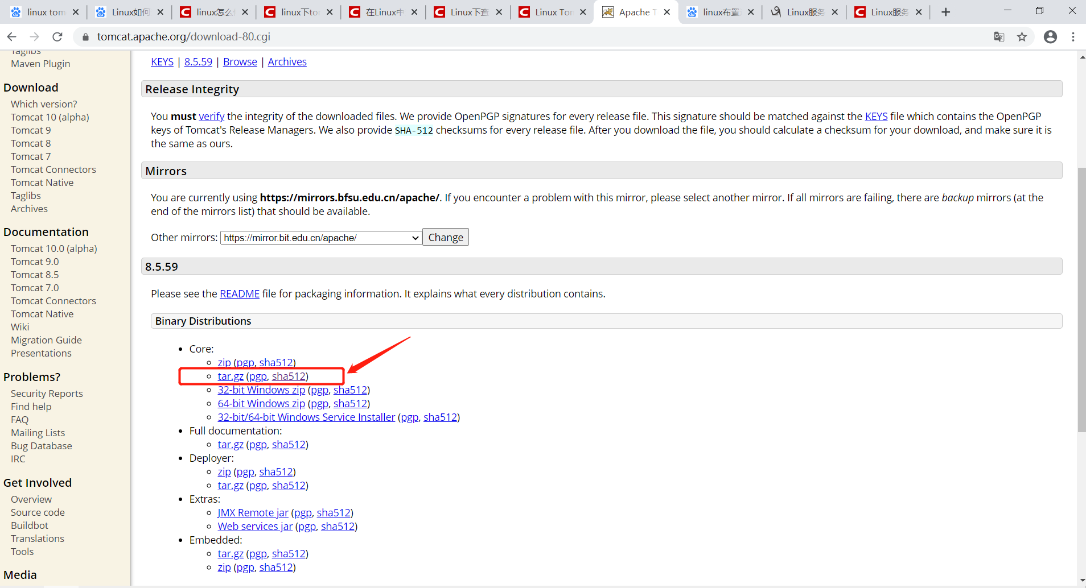Close the 'Linux Tor' tab
Image resolution: width=1086 pixels, height=588 pixels.
(x=583, y=12)
